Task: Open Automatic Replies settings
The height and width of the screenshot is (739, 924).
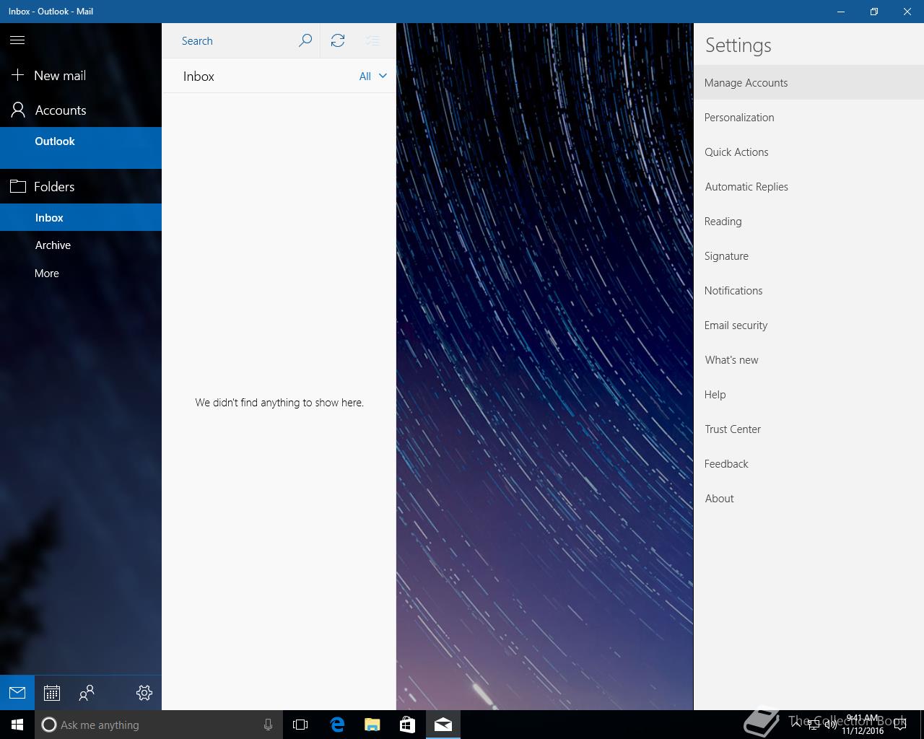Action: coord(746,187)
